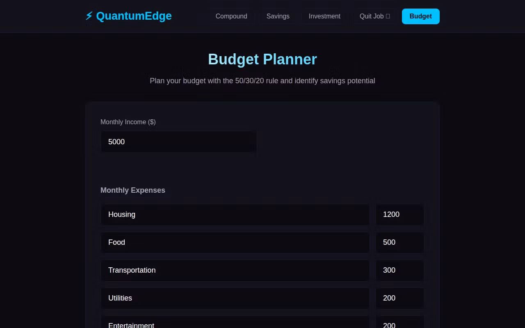Click the Monthly Income input field

(178, 142)
